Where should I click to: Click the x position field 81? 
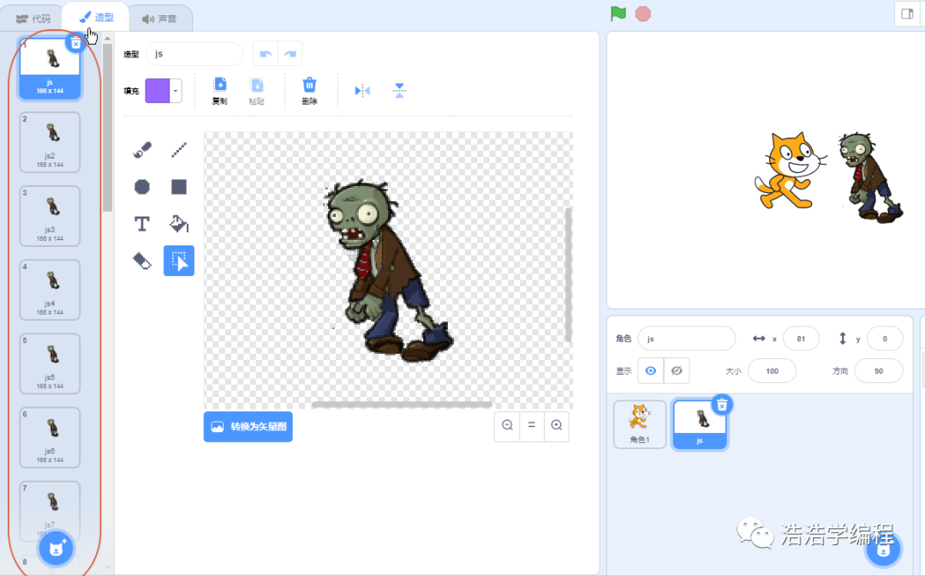coord(801,339)
